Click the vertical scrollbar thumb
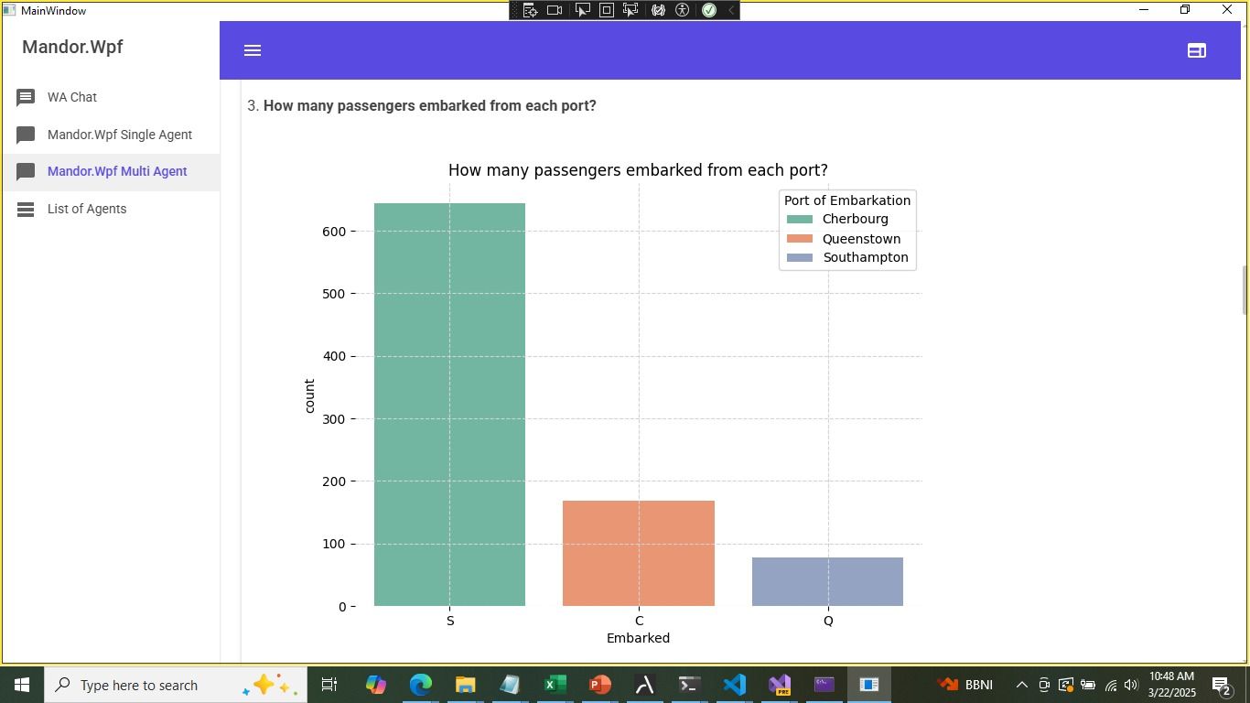The height and width of the screenshot is (703, 1250). point(1245,289)
